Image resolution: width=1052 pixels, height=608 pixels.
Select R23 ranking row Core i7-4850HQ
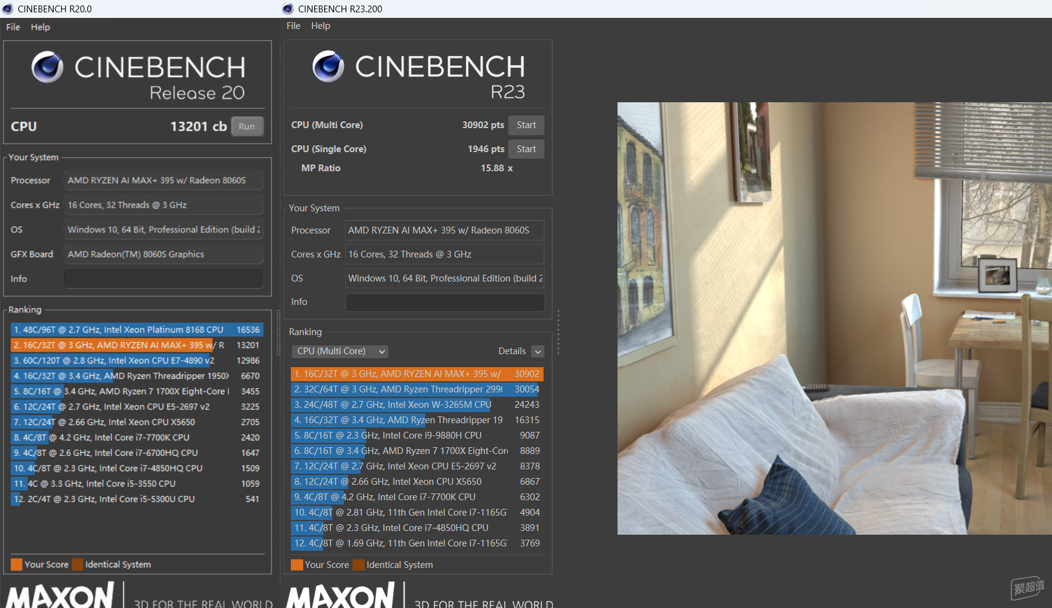pos(417,528)
